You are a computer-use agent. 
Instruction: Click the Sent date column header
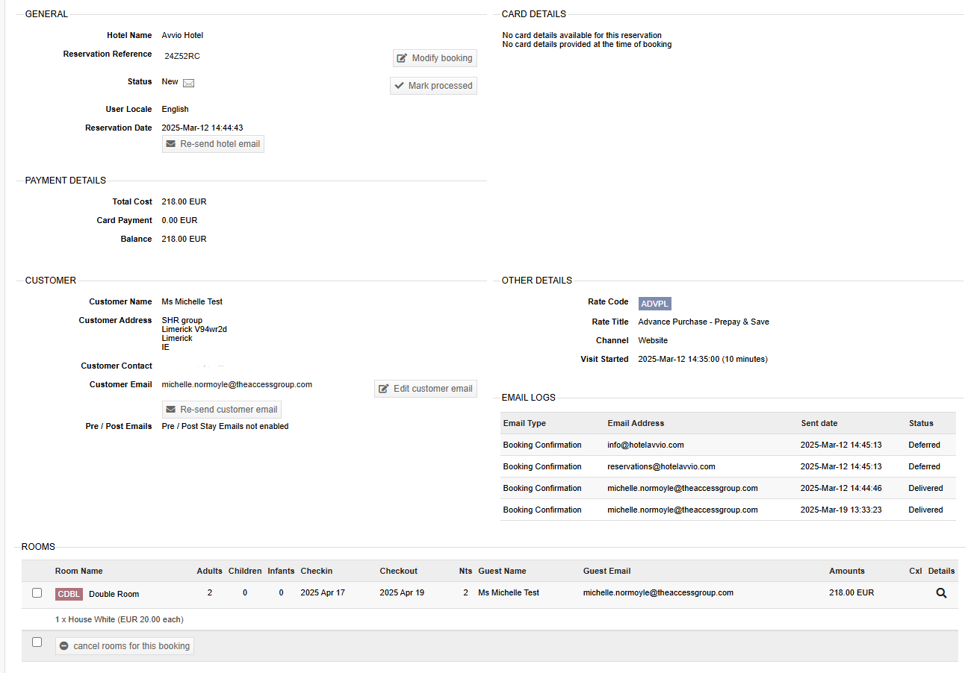[819, 423]
